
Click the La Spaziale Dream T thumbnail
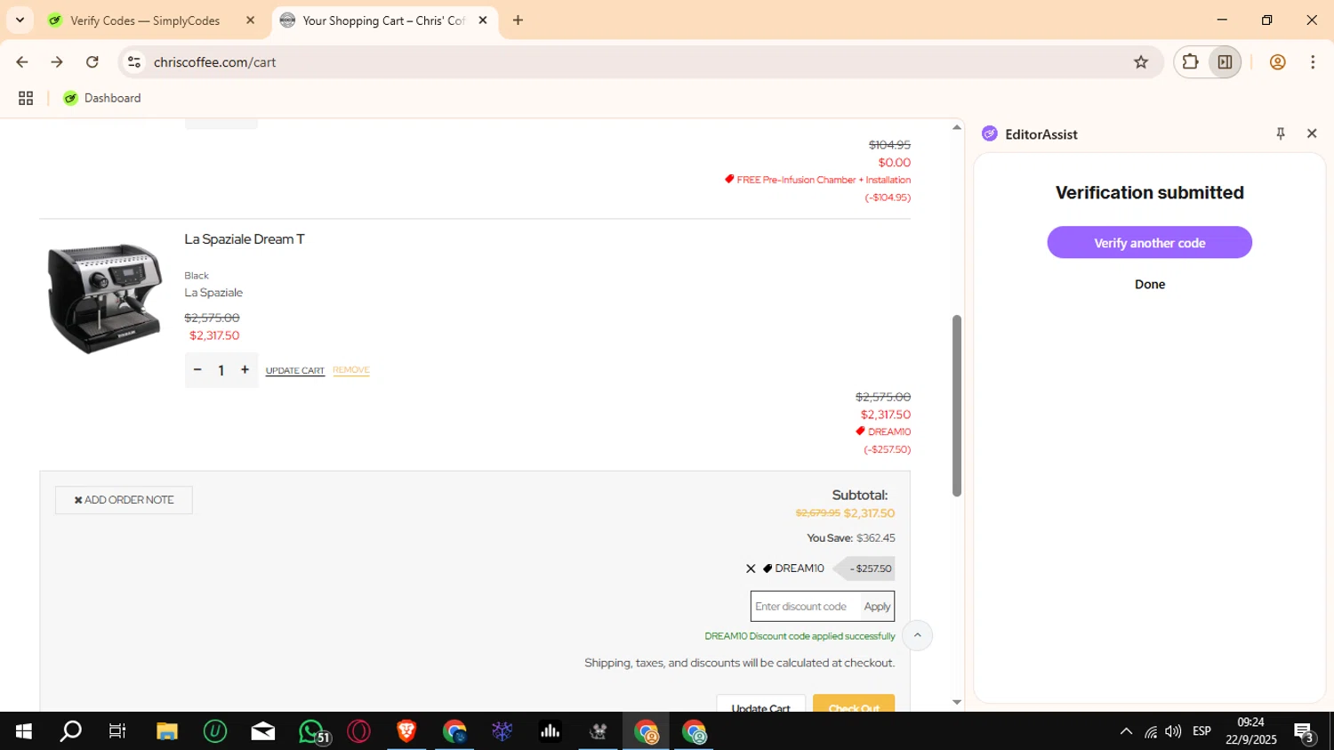pyautogui.click(x=105, y=297)
